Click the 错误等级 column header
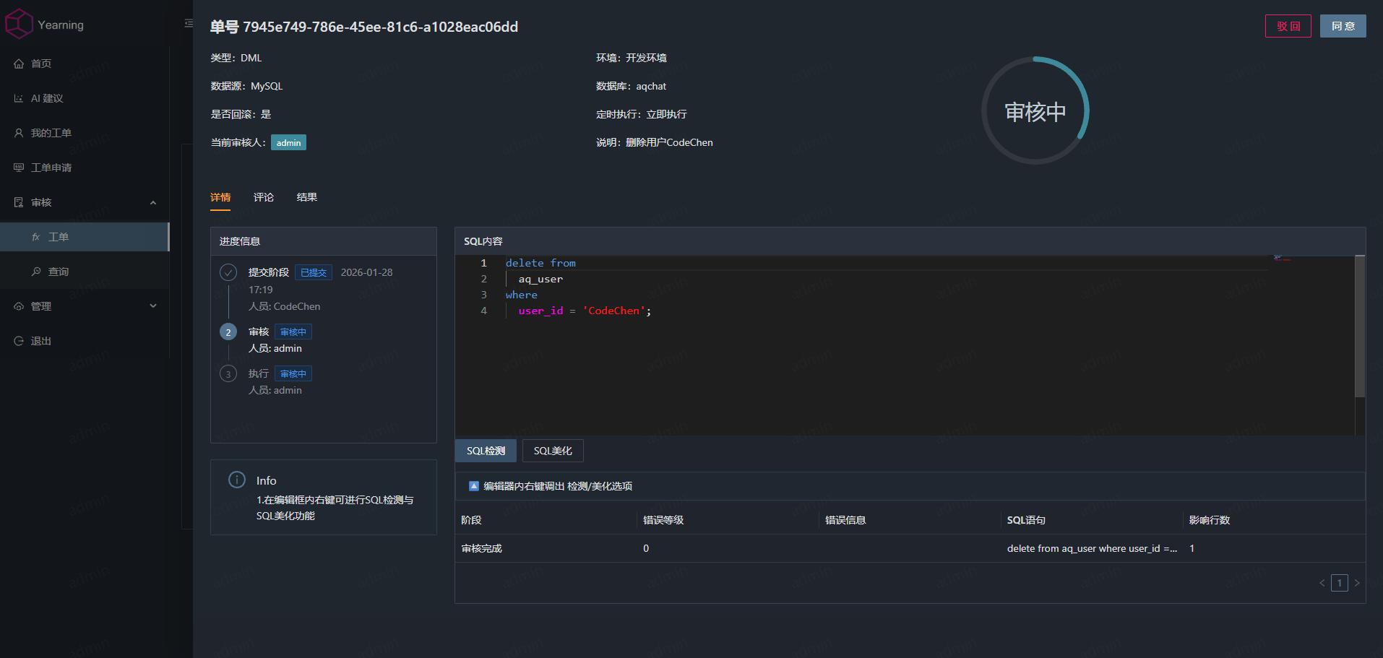Image resolution: width=1383 pixels, height=658 pixels. coord(663,520)
